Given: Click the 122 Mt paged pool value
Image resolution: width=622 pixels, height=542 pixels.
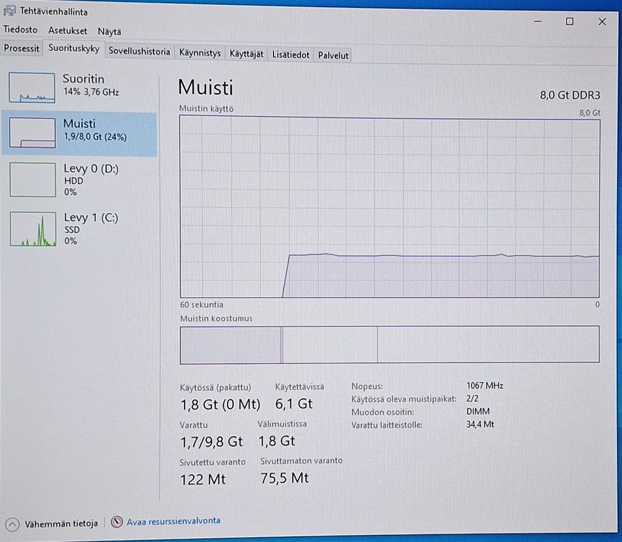Looking at the screenshot, I should click(x=203, y=480).
